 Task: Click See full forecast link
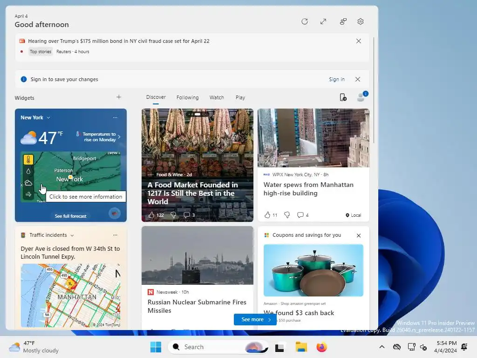pyautogui.click(x=71, y=216)
